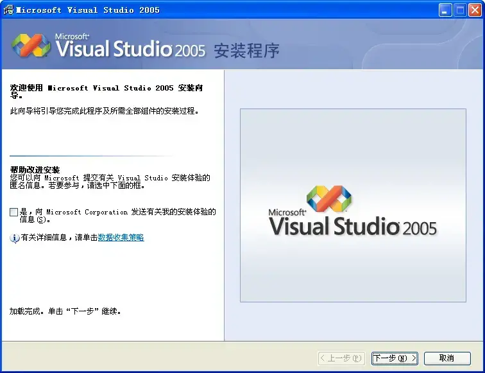485x373 pixels.
Task: Click the setup icon in the title bar
Action: (x=8, y=10)
